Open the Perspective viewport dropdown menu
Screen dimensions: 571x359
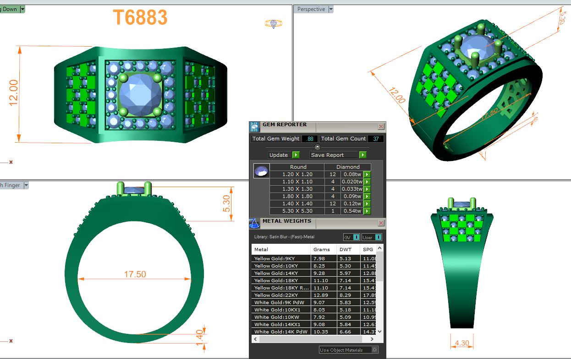[x=331, y=9]
